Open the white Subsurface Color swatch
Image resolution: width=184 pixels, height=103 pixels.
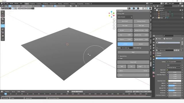click(x=175, y=81)
